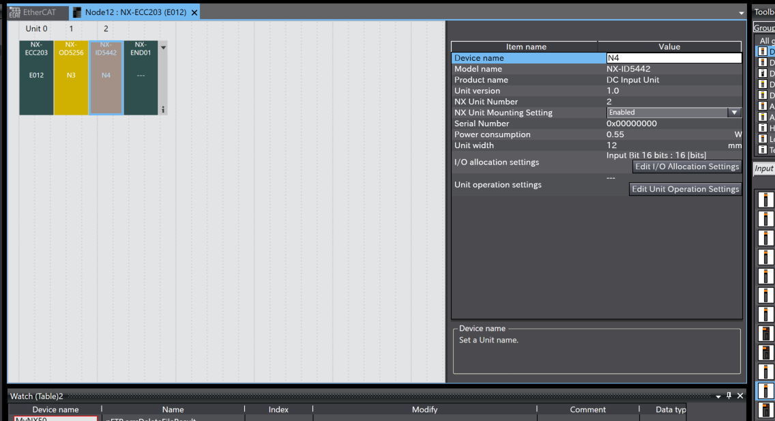The width and height of the screenshot is (775, 421).
Task: Pin the Watch (Table)2 panel
Action: [729, 396]
